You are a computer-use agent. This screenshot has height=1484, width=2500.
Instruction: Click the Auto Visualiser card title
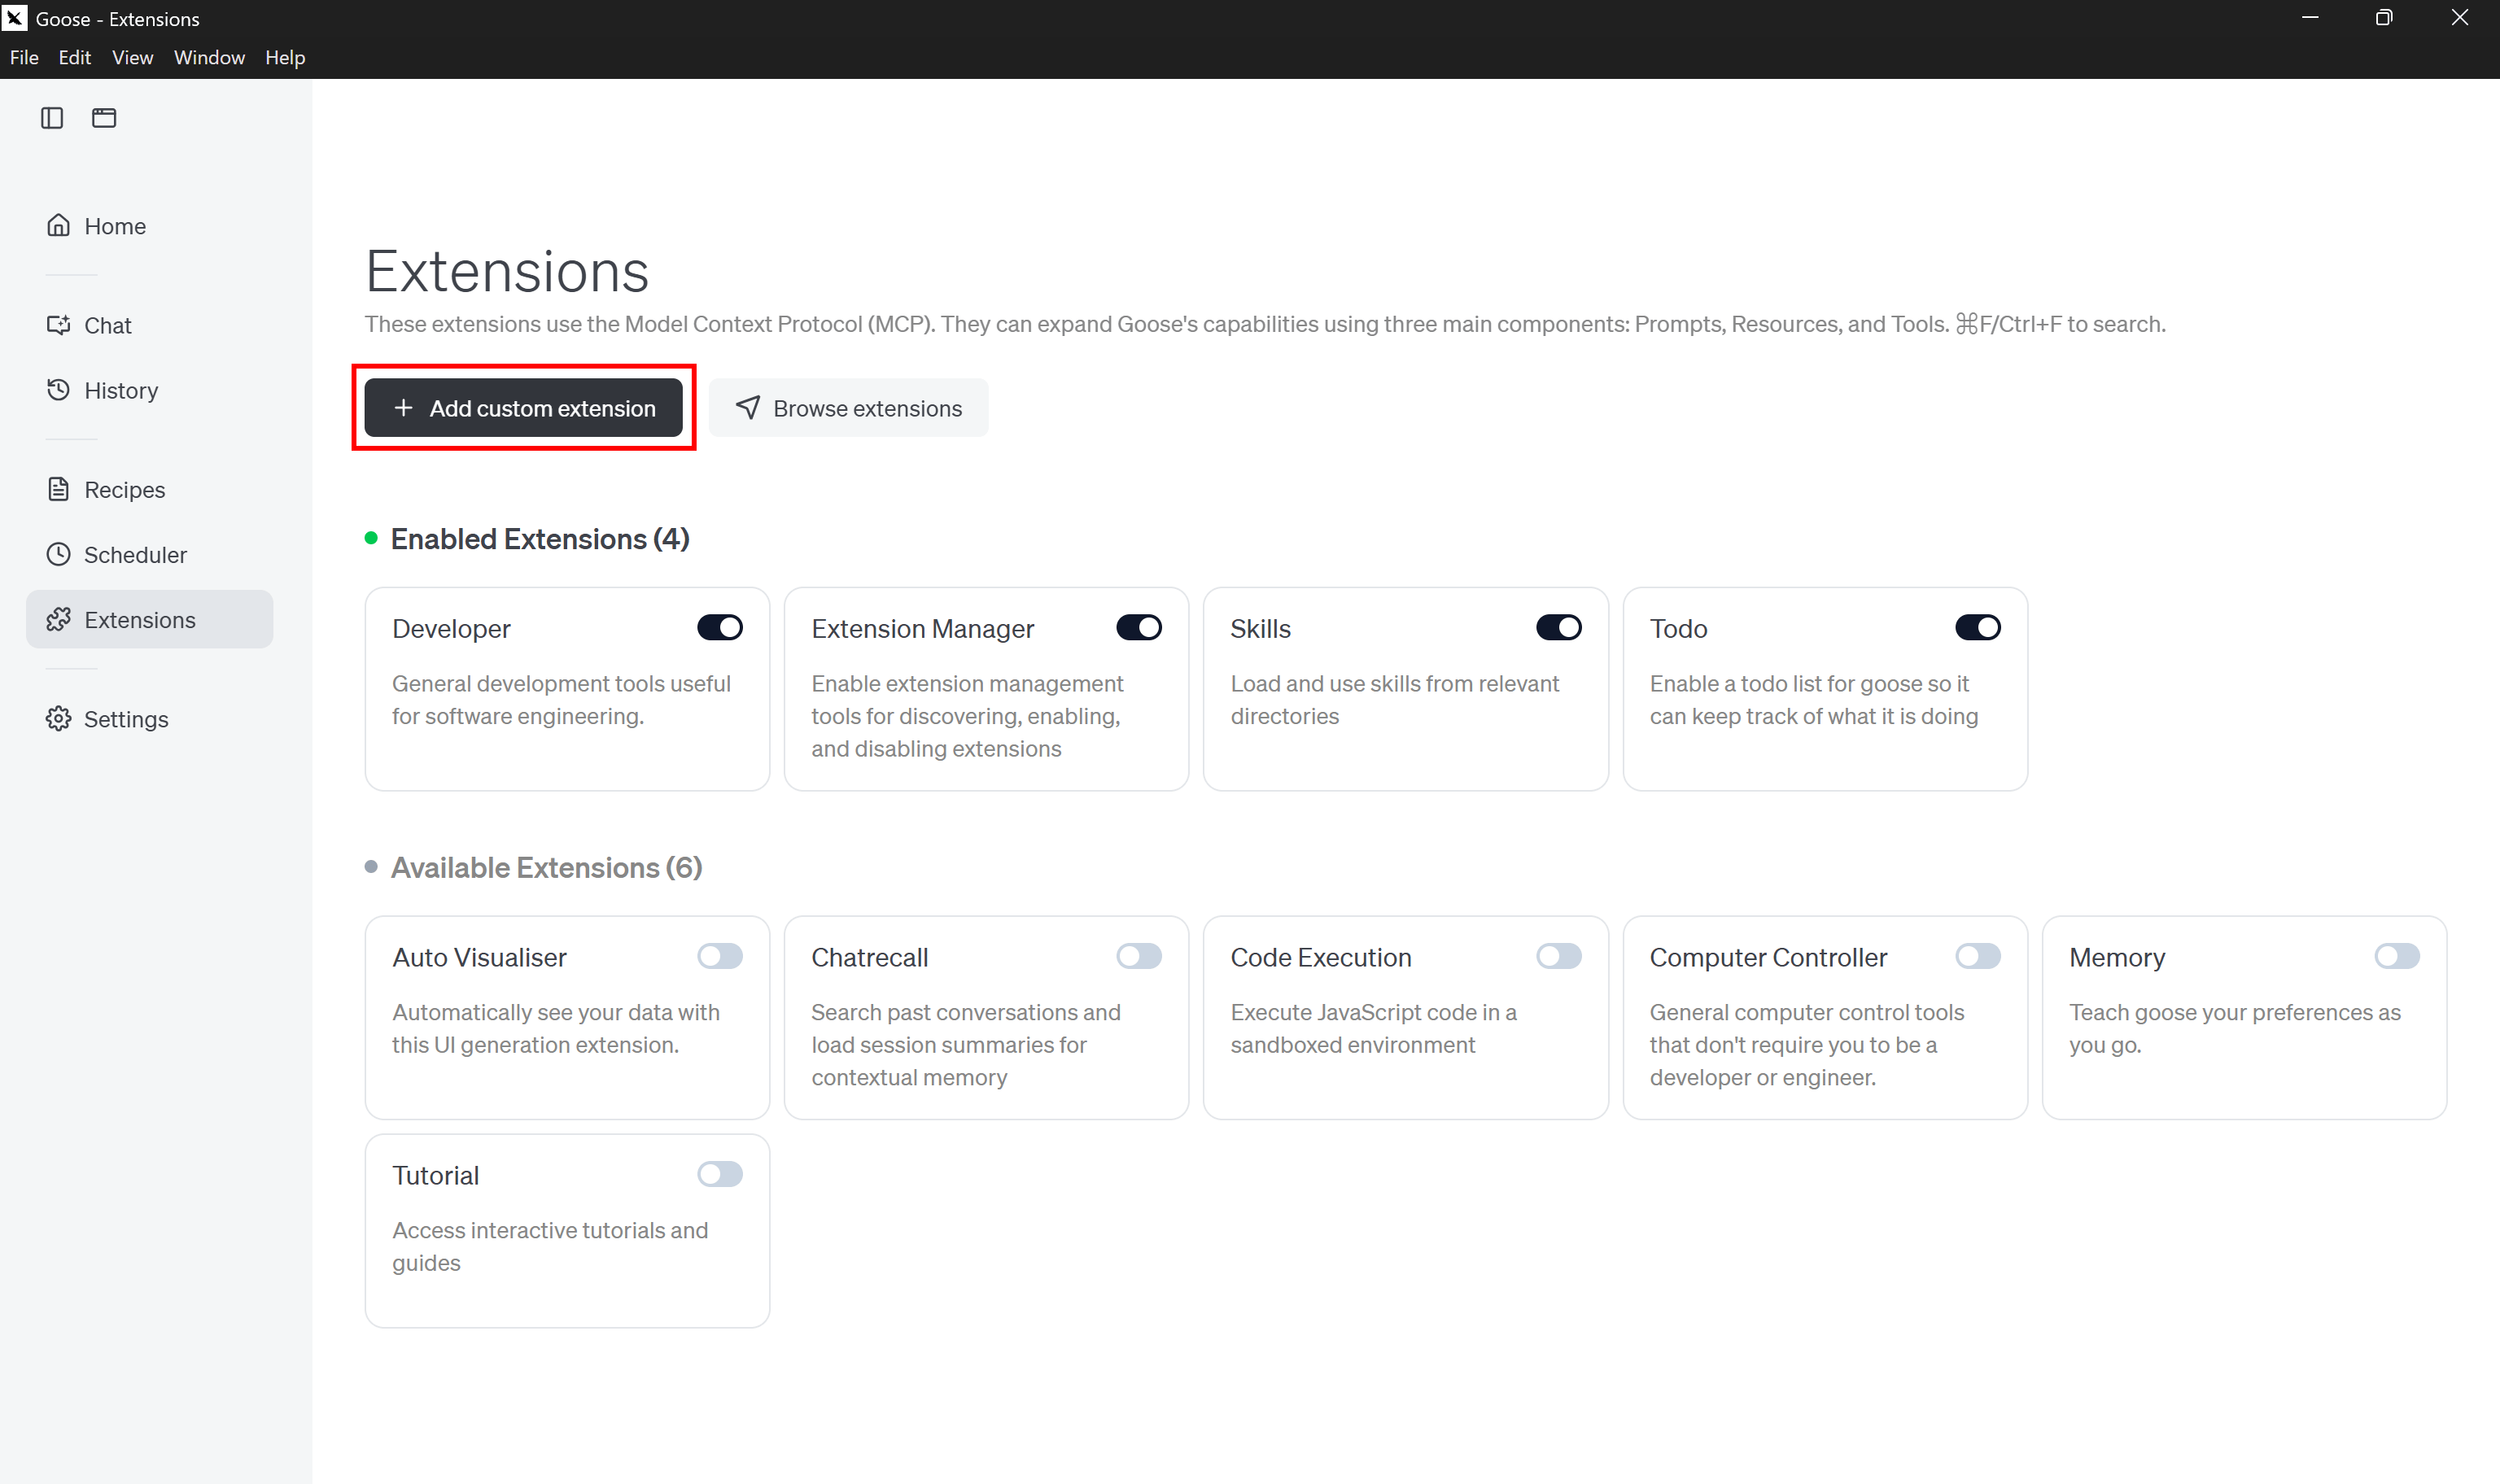point(479,957)
